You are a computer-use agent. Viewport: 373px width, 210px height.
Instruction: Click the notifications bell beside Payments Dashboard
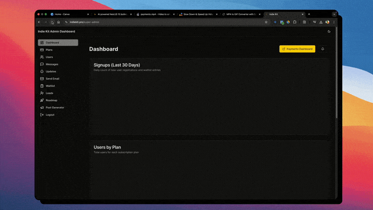pyautogui.click(x=323, y=49)
